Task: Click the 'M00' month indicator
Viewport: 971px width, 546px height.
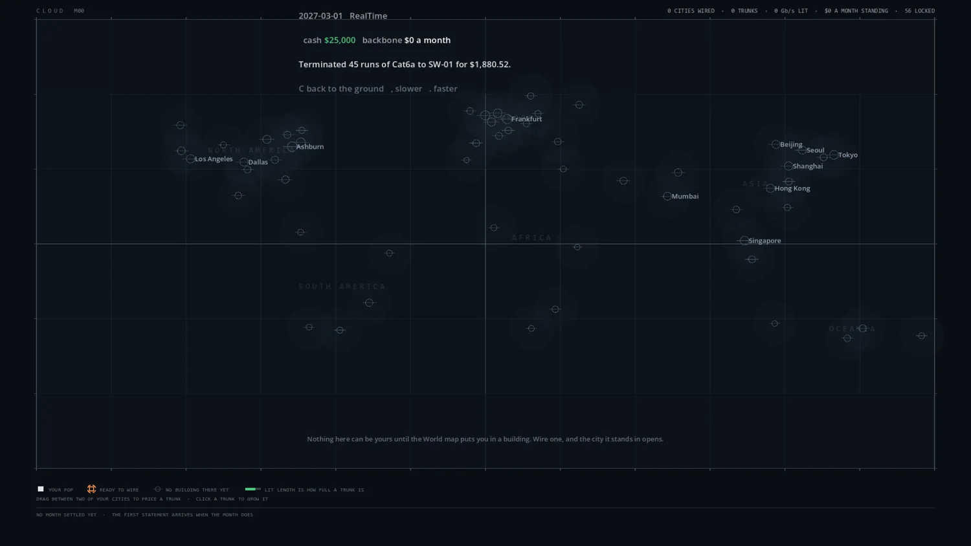Action: click(79, 11)
